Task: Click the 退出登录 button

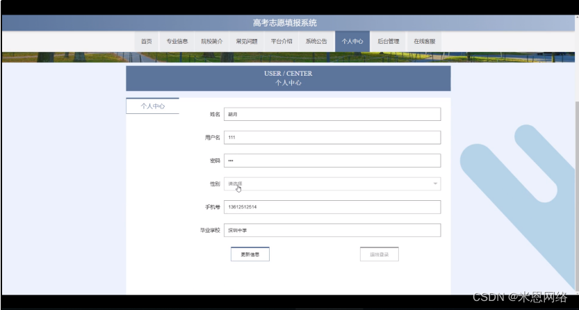Action: click(380, 254)
